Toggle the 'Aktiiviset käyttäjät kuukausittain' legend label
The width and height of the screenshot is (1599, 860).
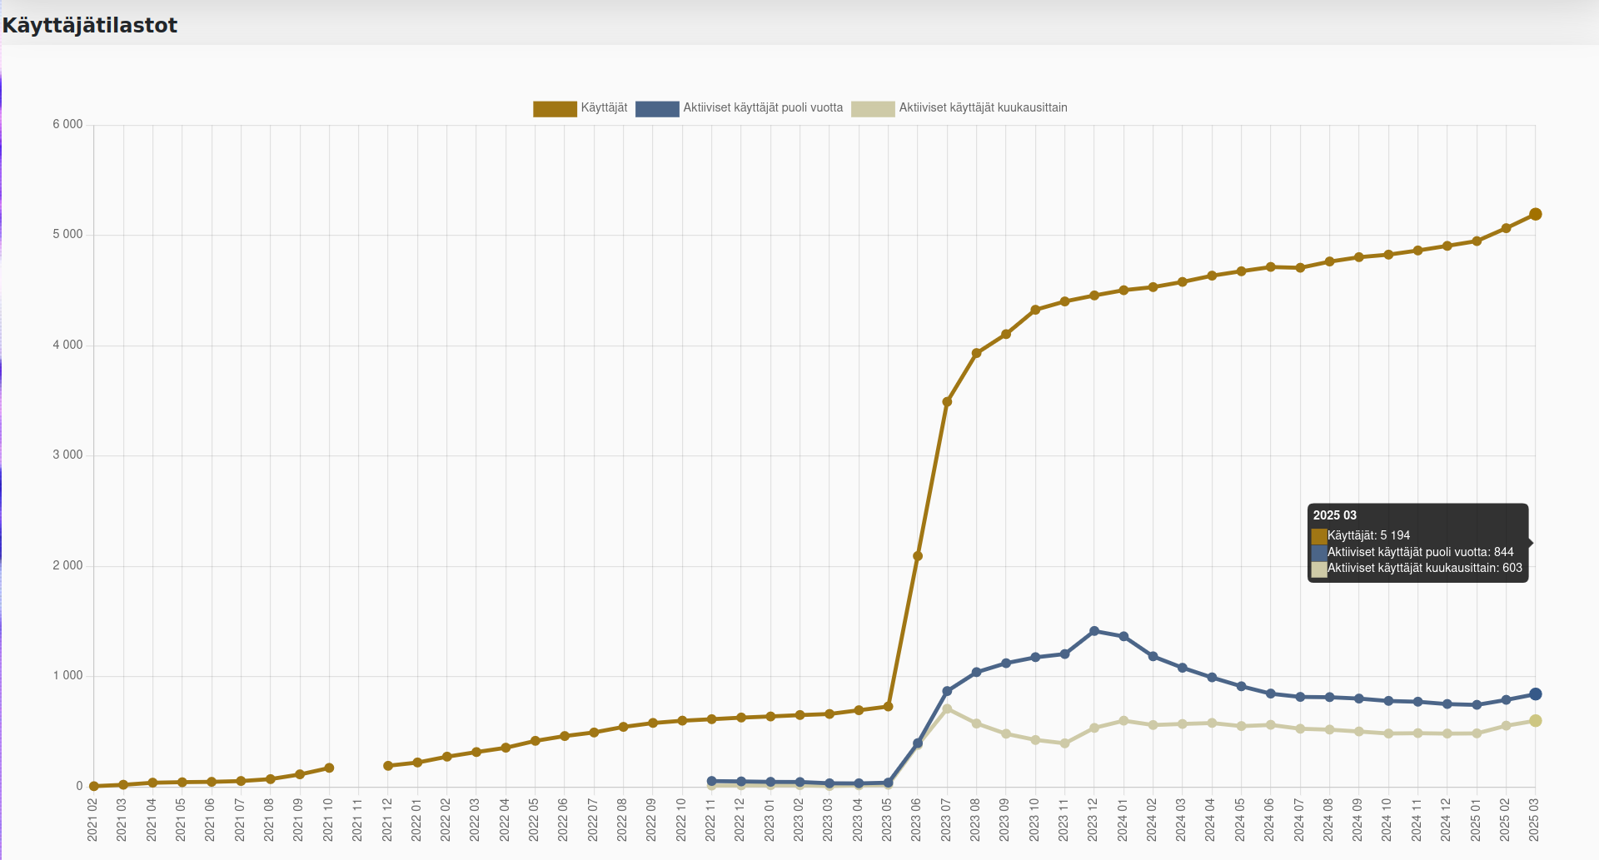(983, 107)
